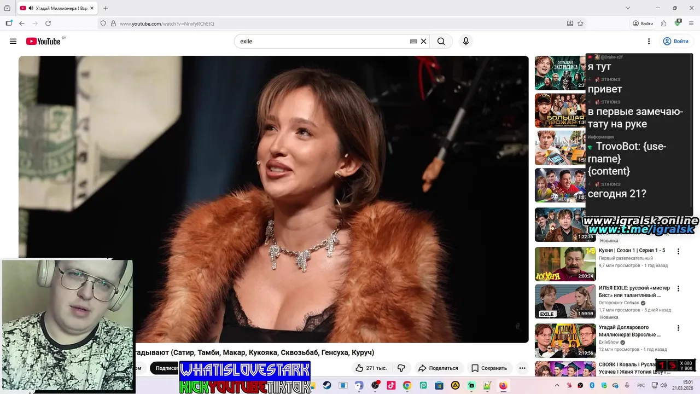This screenshot has height=394, width=700.
Task: Select the Угадай Миллионера browser tab
Action: tap(57, 8)
